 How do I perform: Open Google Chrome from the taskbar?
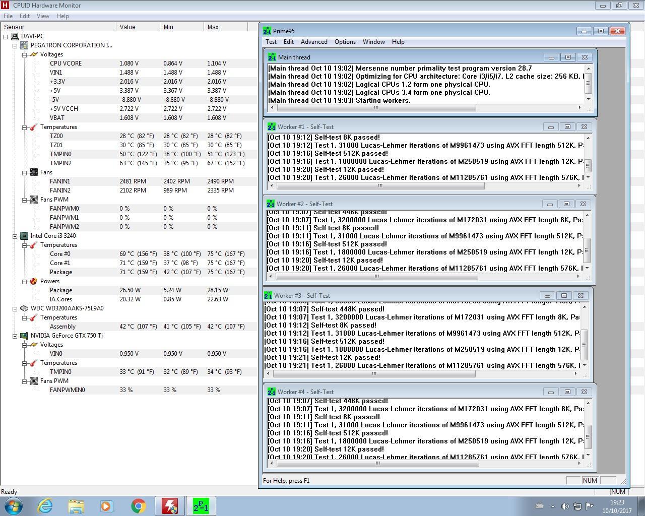[138, 506]
